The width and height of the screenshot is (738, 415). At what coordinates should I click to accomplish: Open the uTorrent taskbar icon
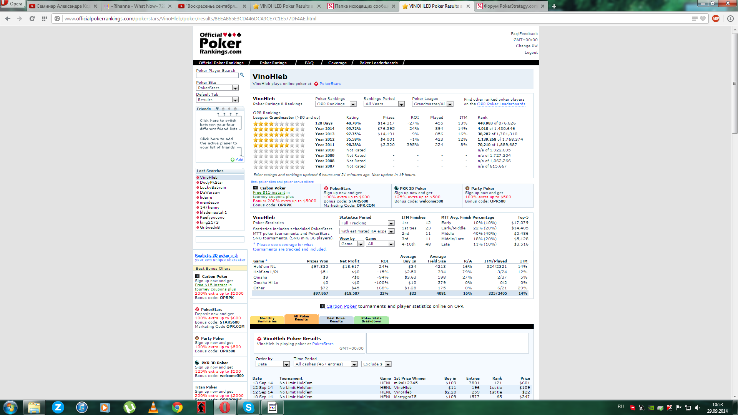pos(130,407)
